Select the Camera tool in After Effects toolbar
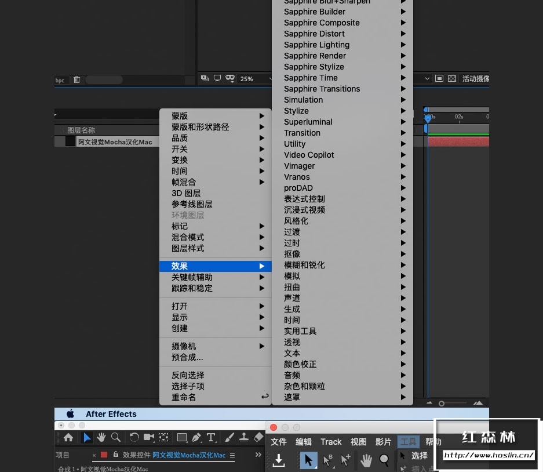This screenshot has width=543, height=472. [x=149, y=437]
